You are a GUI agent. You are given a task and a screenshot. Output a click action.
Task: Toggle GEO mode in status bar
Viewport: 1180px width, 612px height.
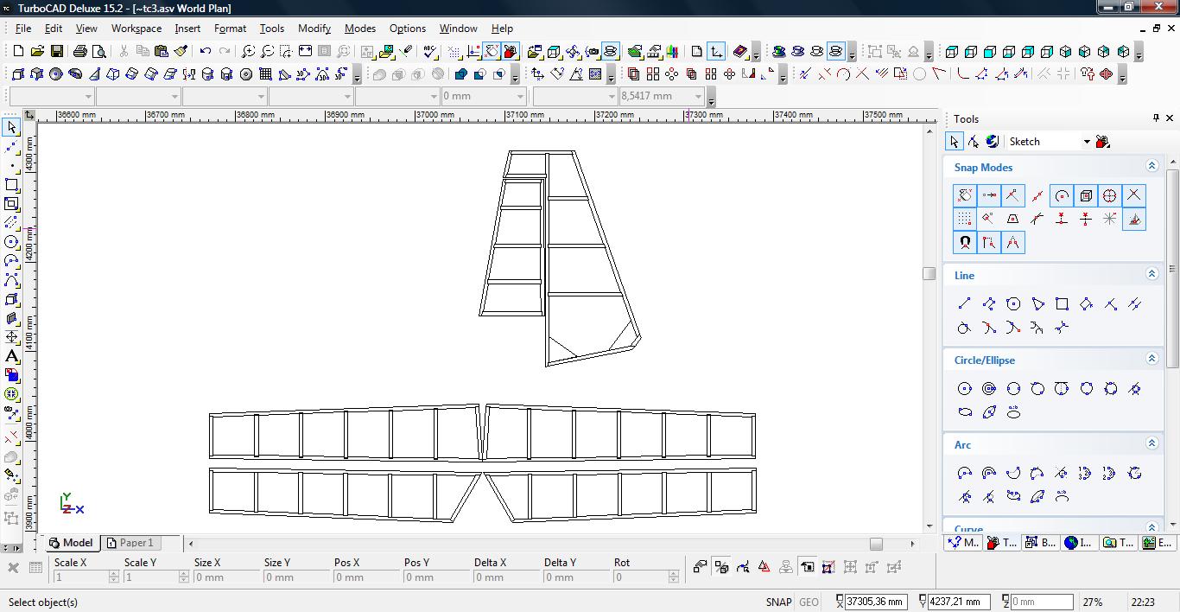809,602
